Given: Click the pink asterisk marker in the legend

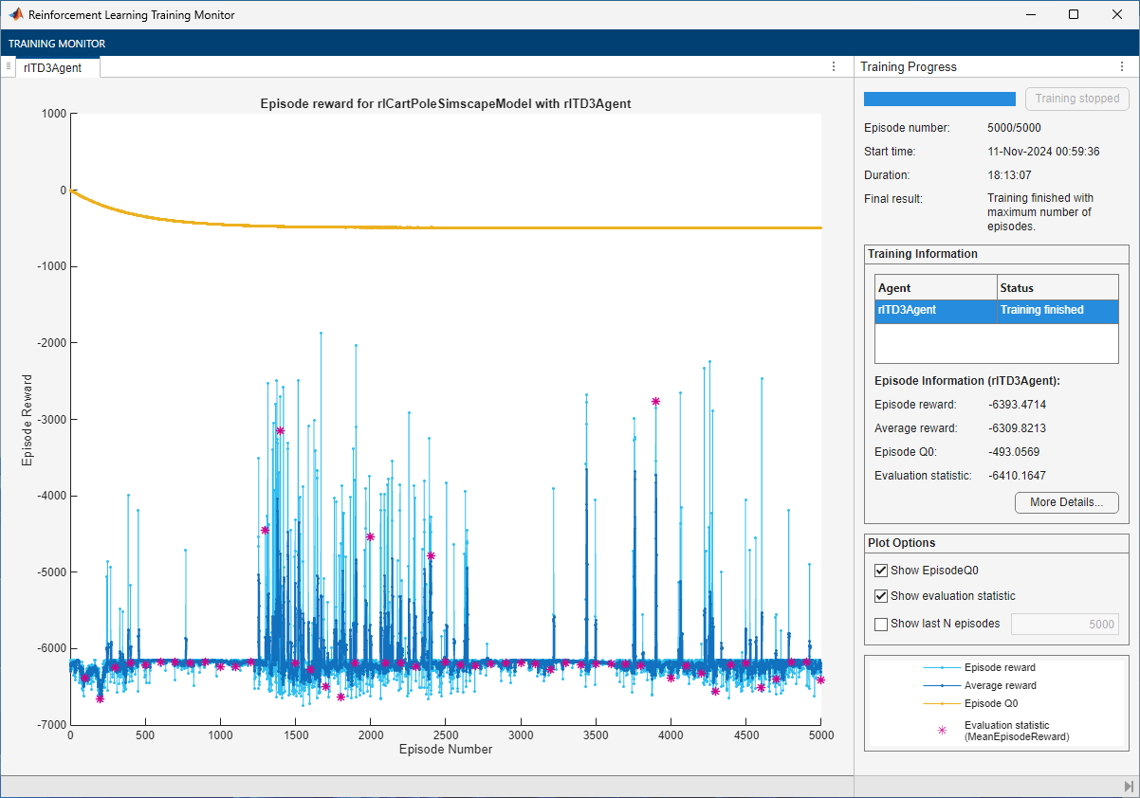Looking at the screenshot, I should click(942, 731).
